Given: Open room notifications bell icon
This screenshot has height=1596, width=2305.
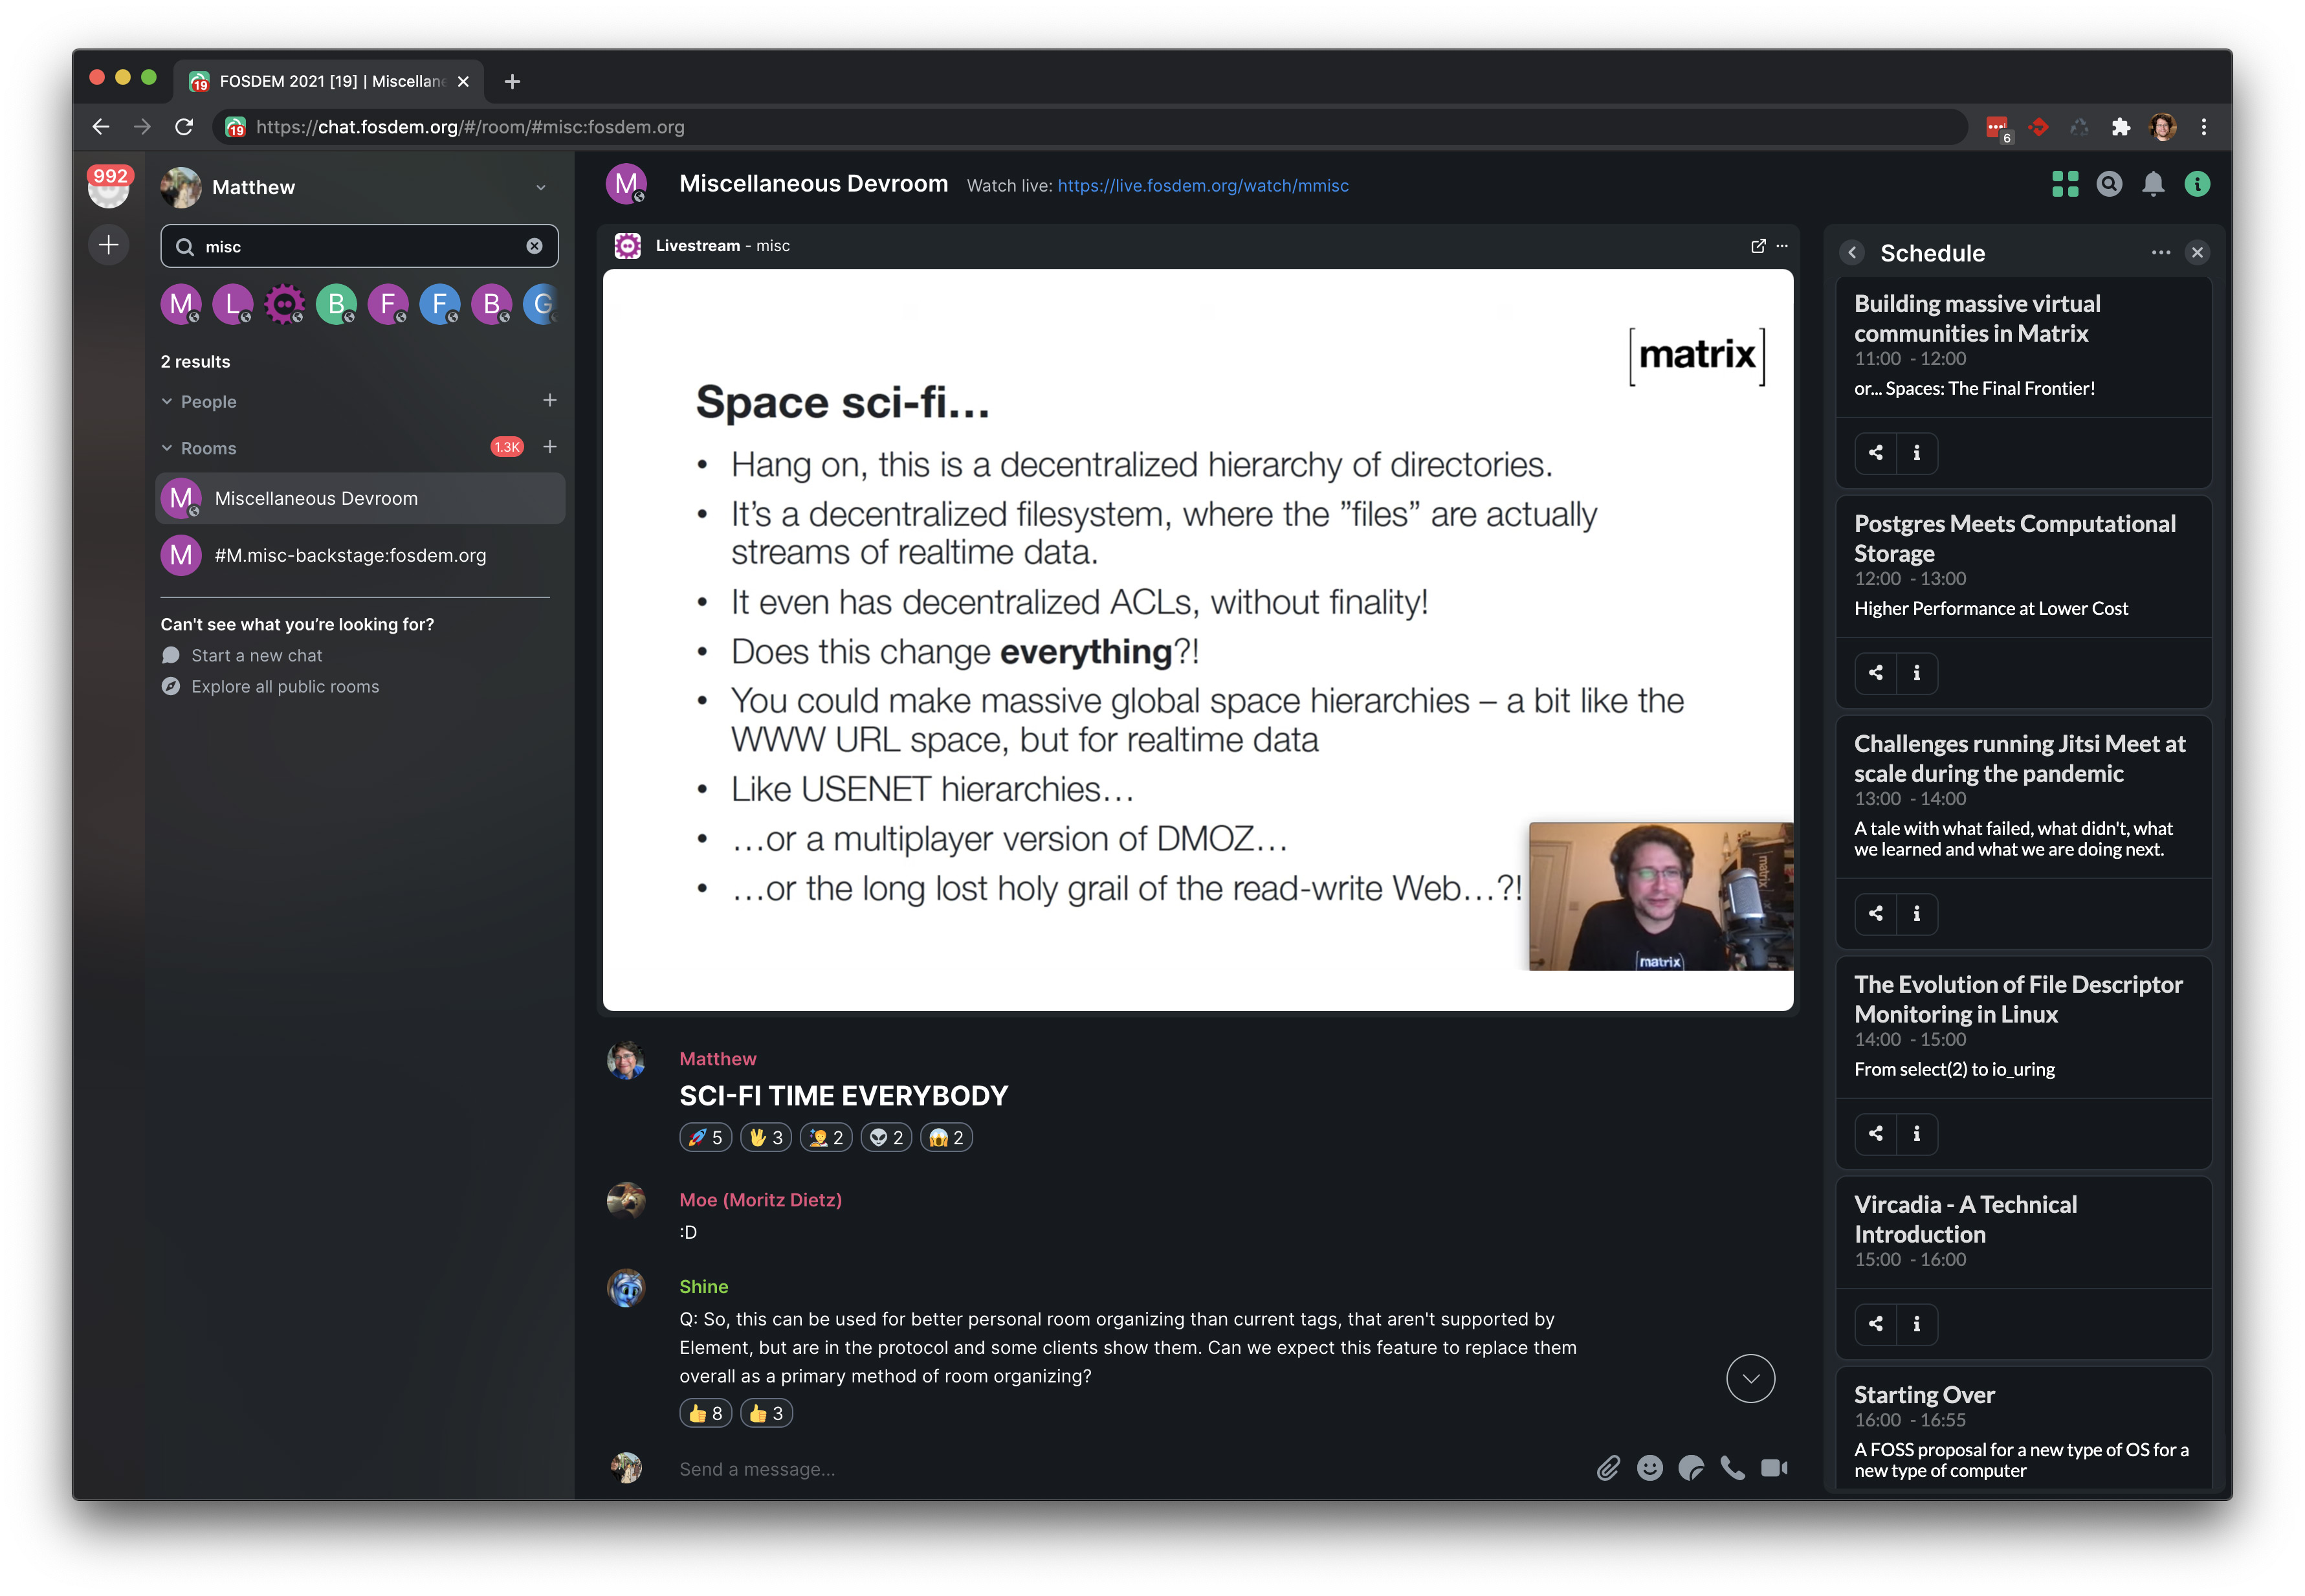Looking at the screenshot, I should 2153,184.
